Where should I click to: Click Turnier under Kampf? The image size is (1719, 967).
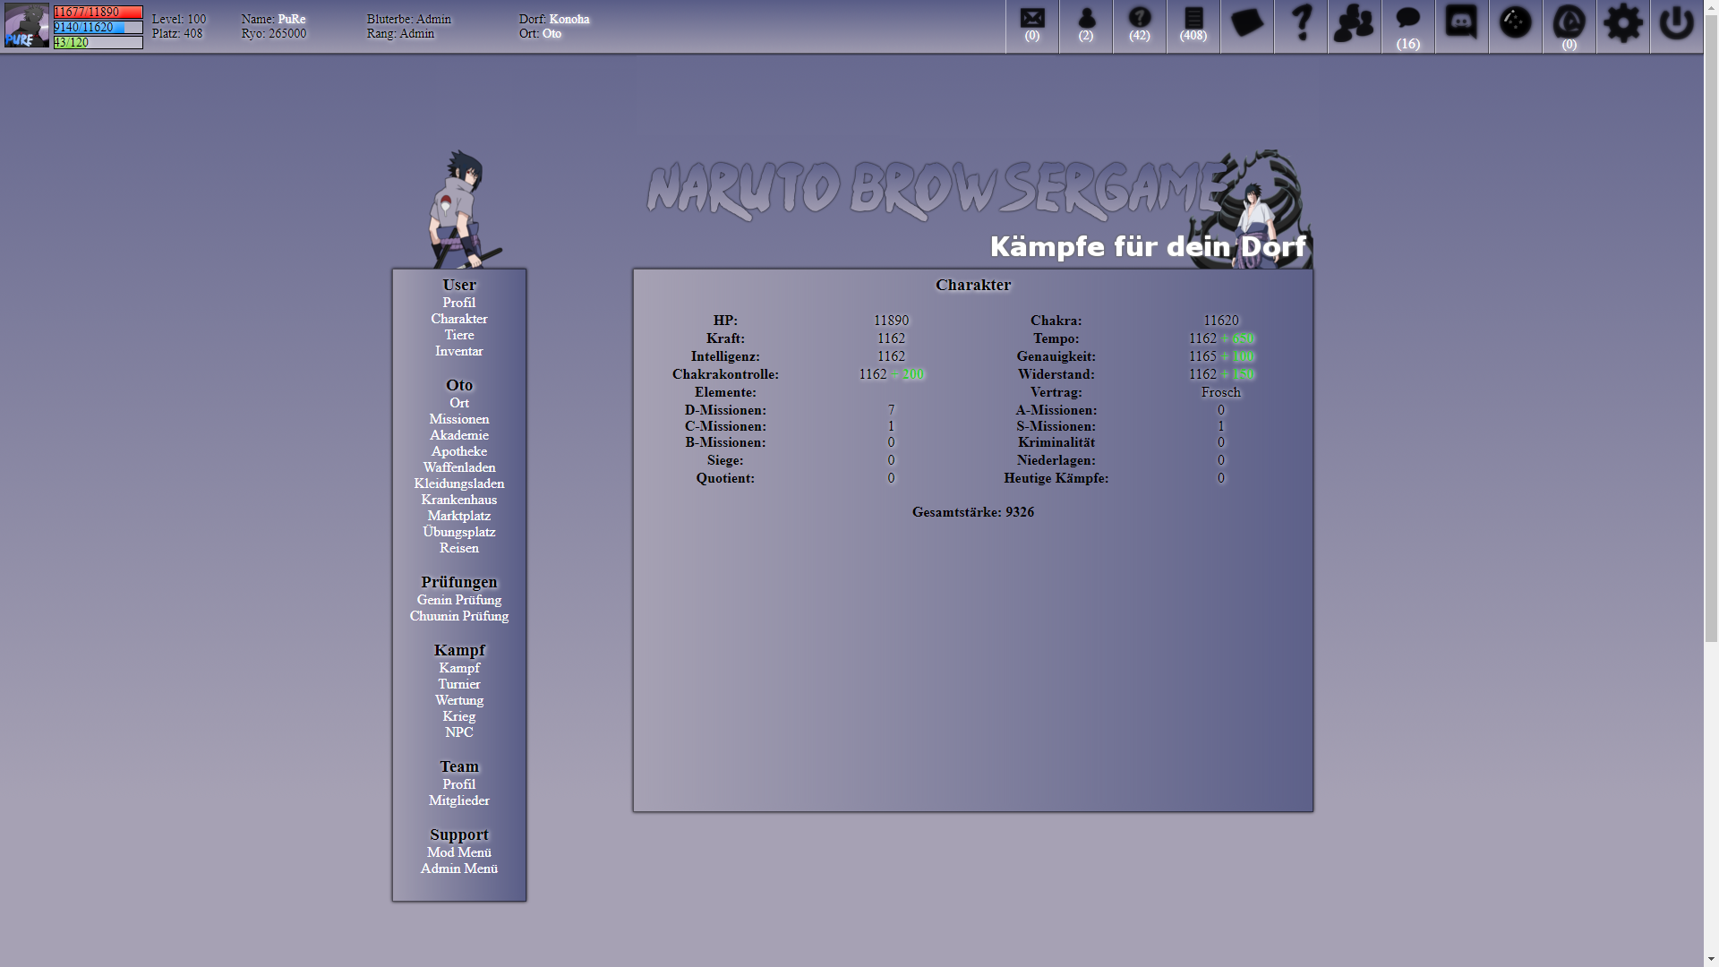pyautogui.click(x=458, y=684)
